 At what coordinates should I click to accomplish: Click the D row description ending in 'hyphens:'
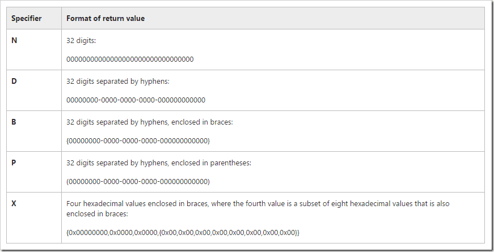(118, 82)
